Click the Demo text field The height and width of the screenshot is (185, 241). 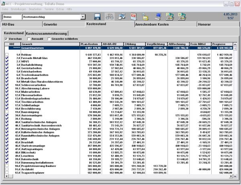pyautogui.click(x=11, y=17)
